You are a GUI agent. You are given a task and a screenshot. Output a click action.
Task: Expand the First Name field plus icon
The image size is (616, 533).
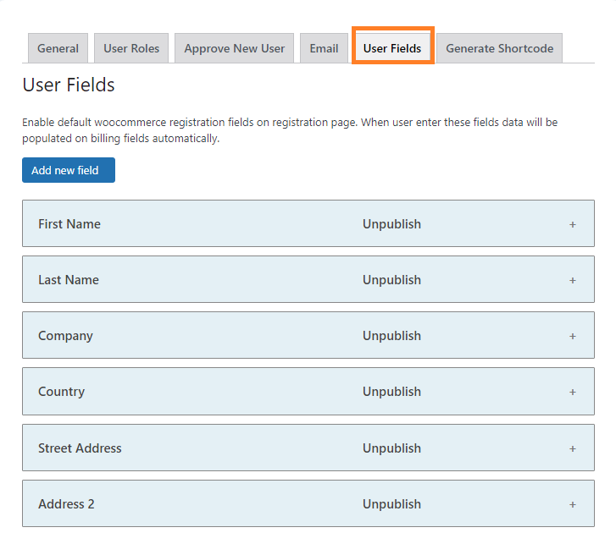tap(573, 224)
